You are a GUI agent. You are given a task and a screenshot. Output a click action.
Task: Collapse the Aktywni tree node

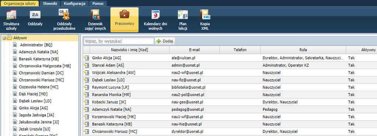click(4, 38)
